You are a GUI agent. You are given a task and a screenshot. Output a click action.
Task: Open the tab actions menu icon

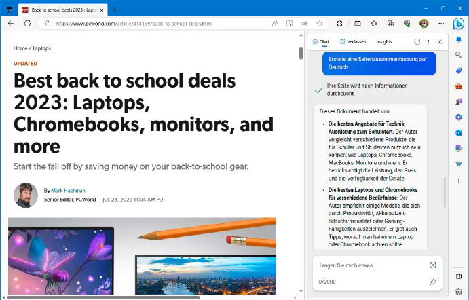point(10,10)
